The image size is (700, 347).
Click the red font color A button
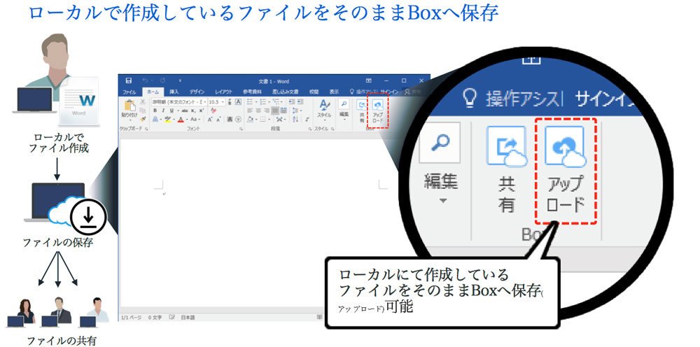(181, 120)
